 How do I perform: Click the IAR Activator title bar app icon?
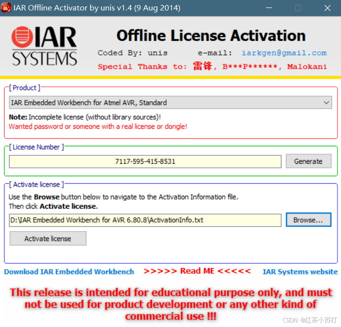6,8
